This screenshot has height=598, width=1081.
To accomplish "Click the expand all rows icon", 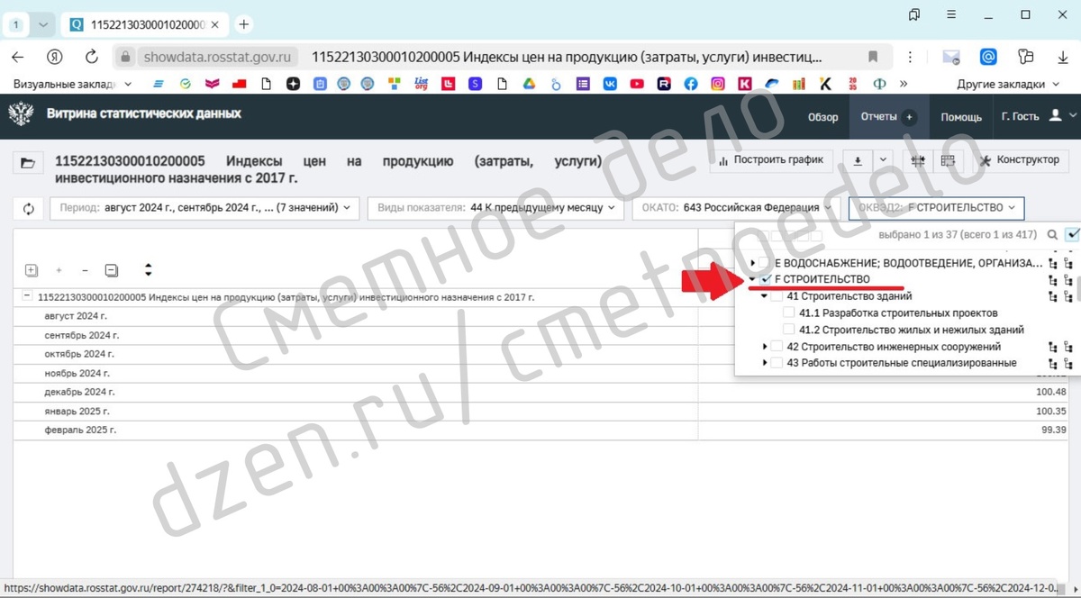I will pos(32,270).
